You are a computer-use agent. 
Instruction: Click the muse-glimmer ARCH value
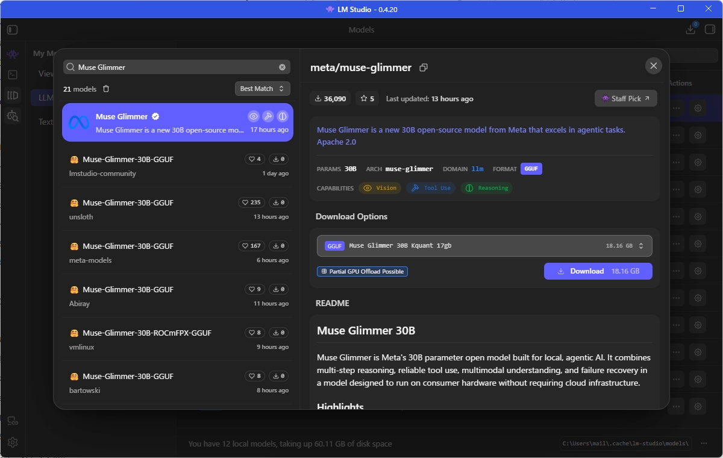point(409,169)
